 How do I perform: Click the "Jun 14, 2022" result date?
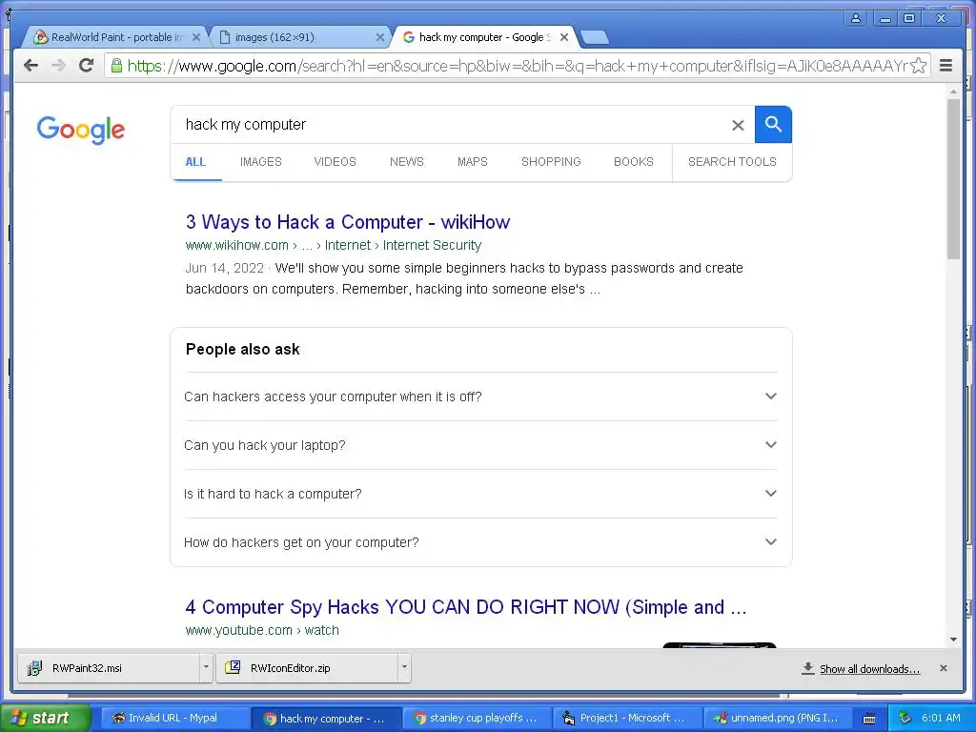point(225,268)
